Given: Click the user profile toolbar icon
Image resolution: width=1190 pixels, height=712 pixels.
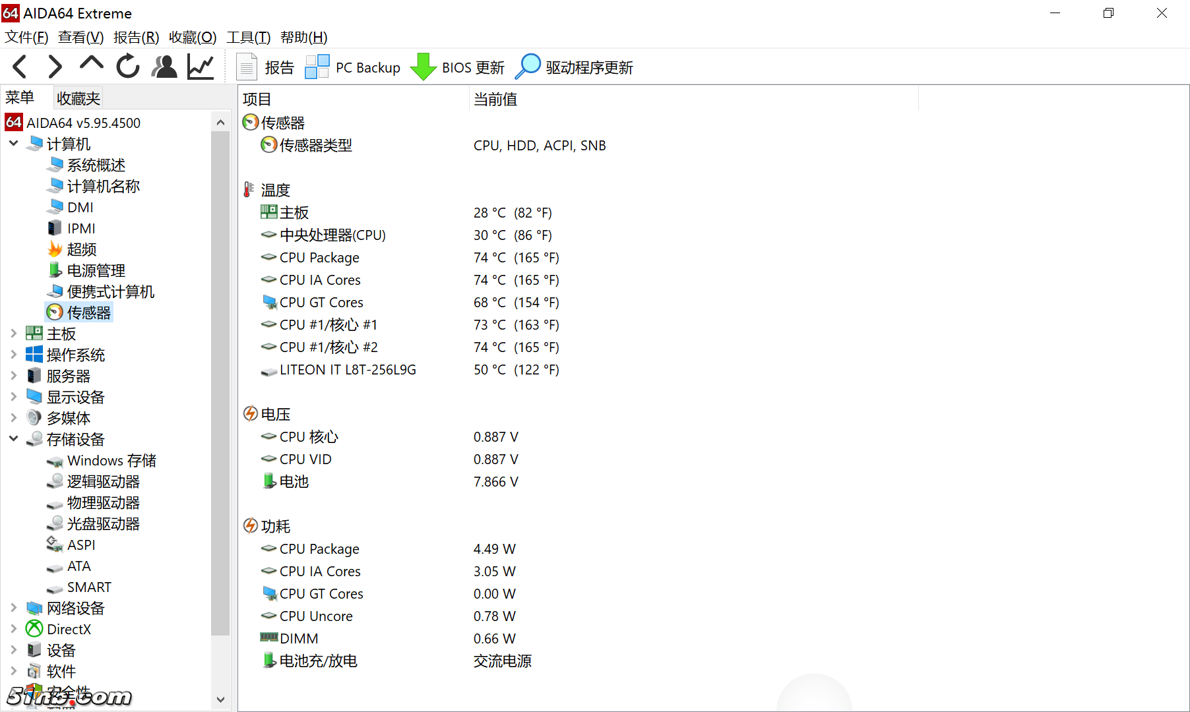Looking at the screenshot, I should [x=164, y=66].
